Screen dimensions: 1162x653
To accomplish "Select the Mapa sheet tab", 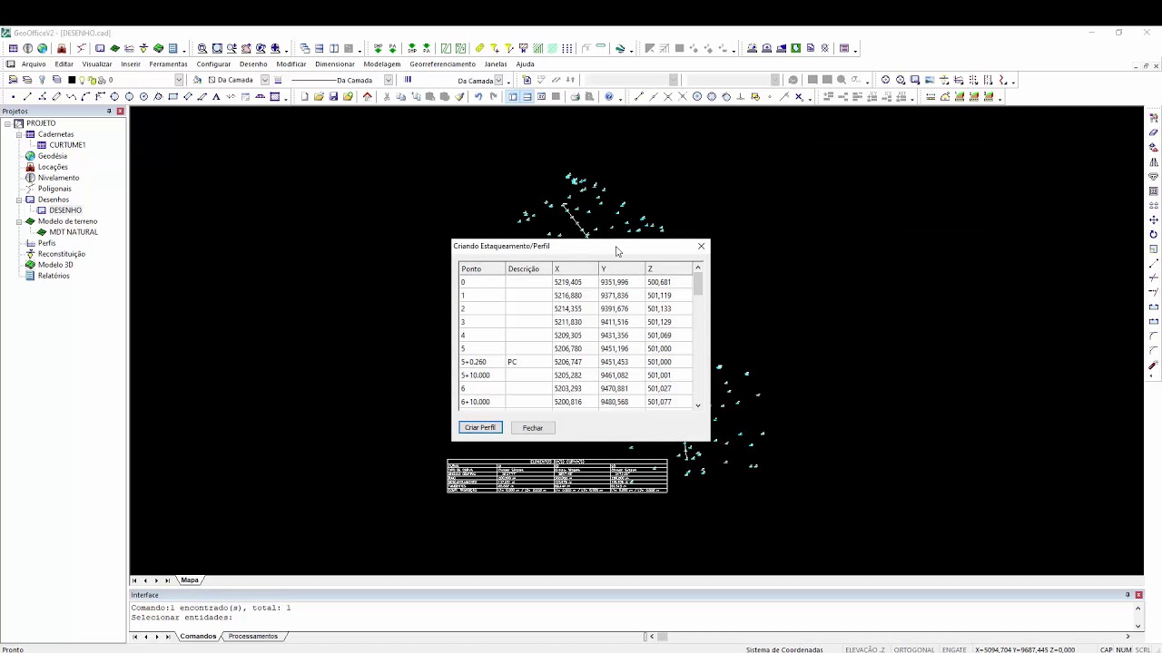I will [189, 580].
